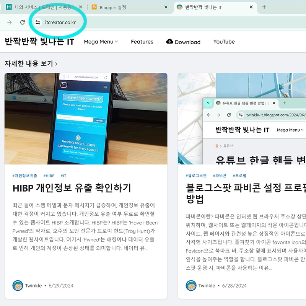306x306 pixels.
Task: Click the Blogger favicon on the 설정 tab
Action: pyautogui.click(x=94, y=7)
